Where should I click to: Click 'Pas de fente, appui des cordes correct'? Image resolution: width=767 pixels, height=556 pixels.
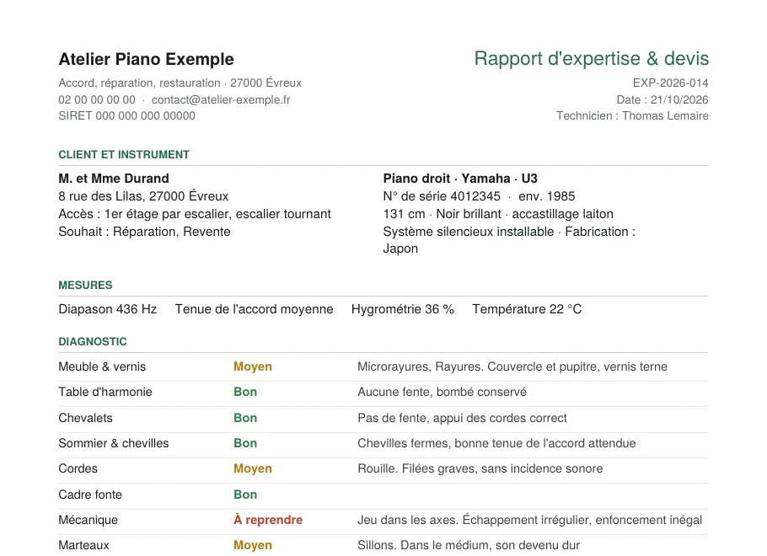click(x=462, y=418)
